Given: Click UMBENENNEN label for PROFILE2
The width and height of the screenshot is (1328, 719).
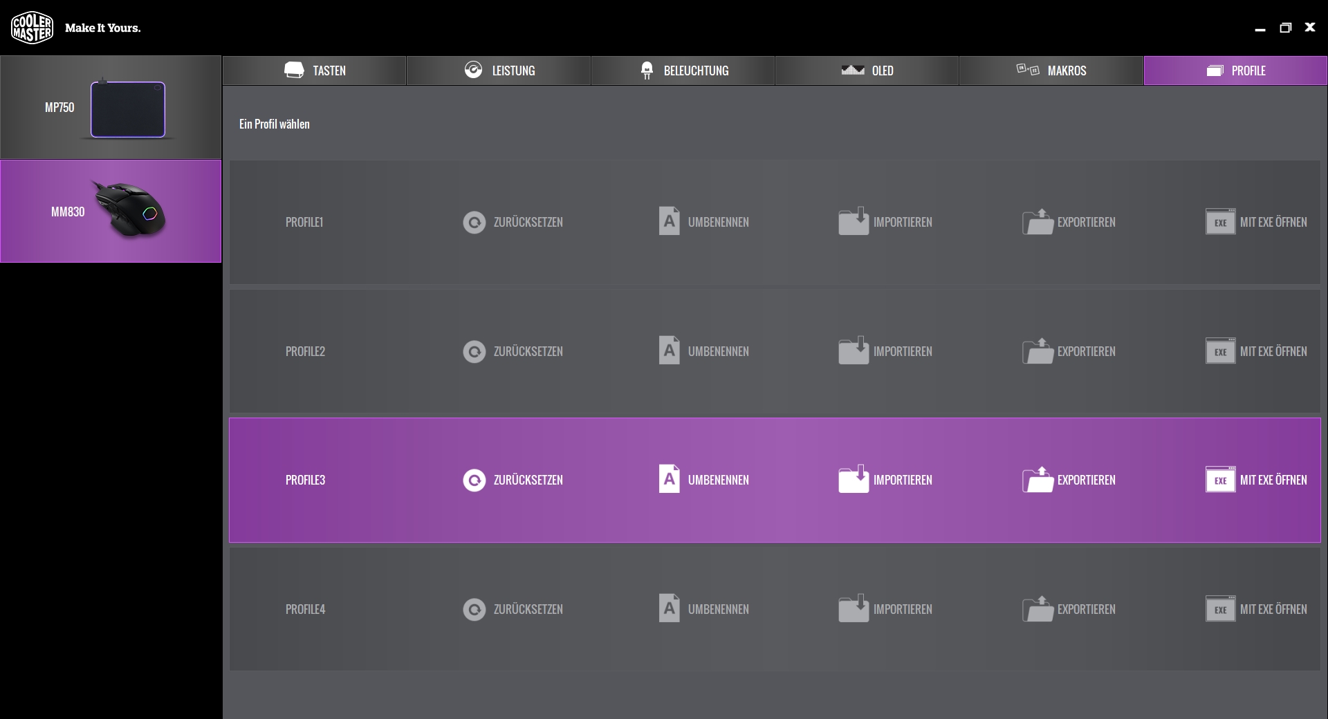Looking at the screenshot, I should (x=718, y=351).
